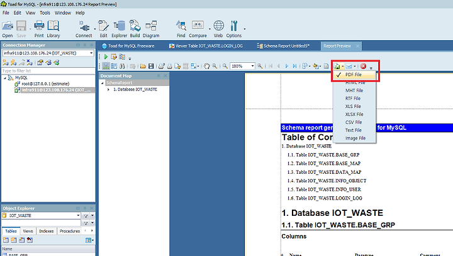Collapse the SchemaReport tree node
453x256 pixels.
pos(103,83)
